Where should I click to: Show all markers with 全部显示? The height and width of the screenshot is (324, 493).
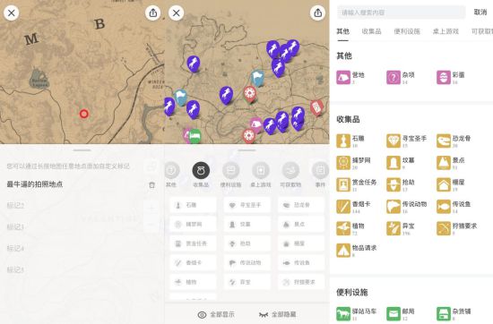(x=216, y=314)
